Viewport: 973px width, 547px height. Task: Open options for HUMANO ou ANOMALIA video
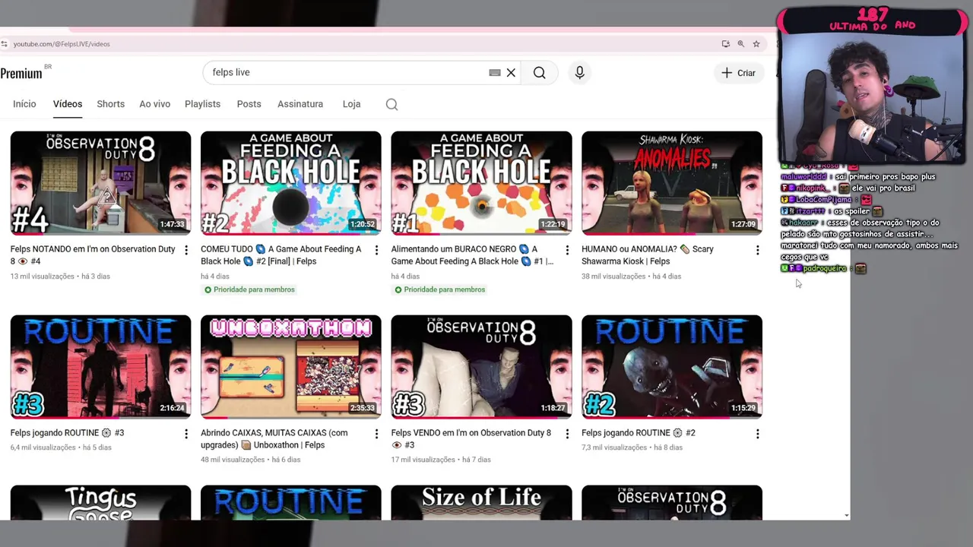pyautogui.click(x=757, y=250)
